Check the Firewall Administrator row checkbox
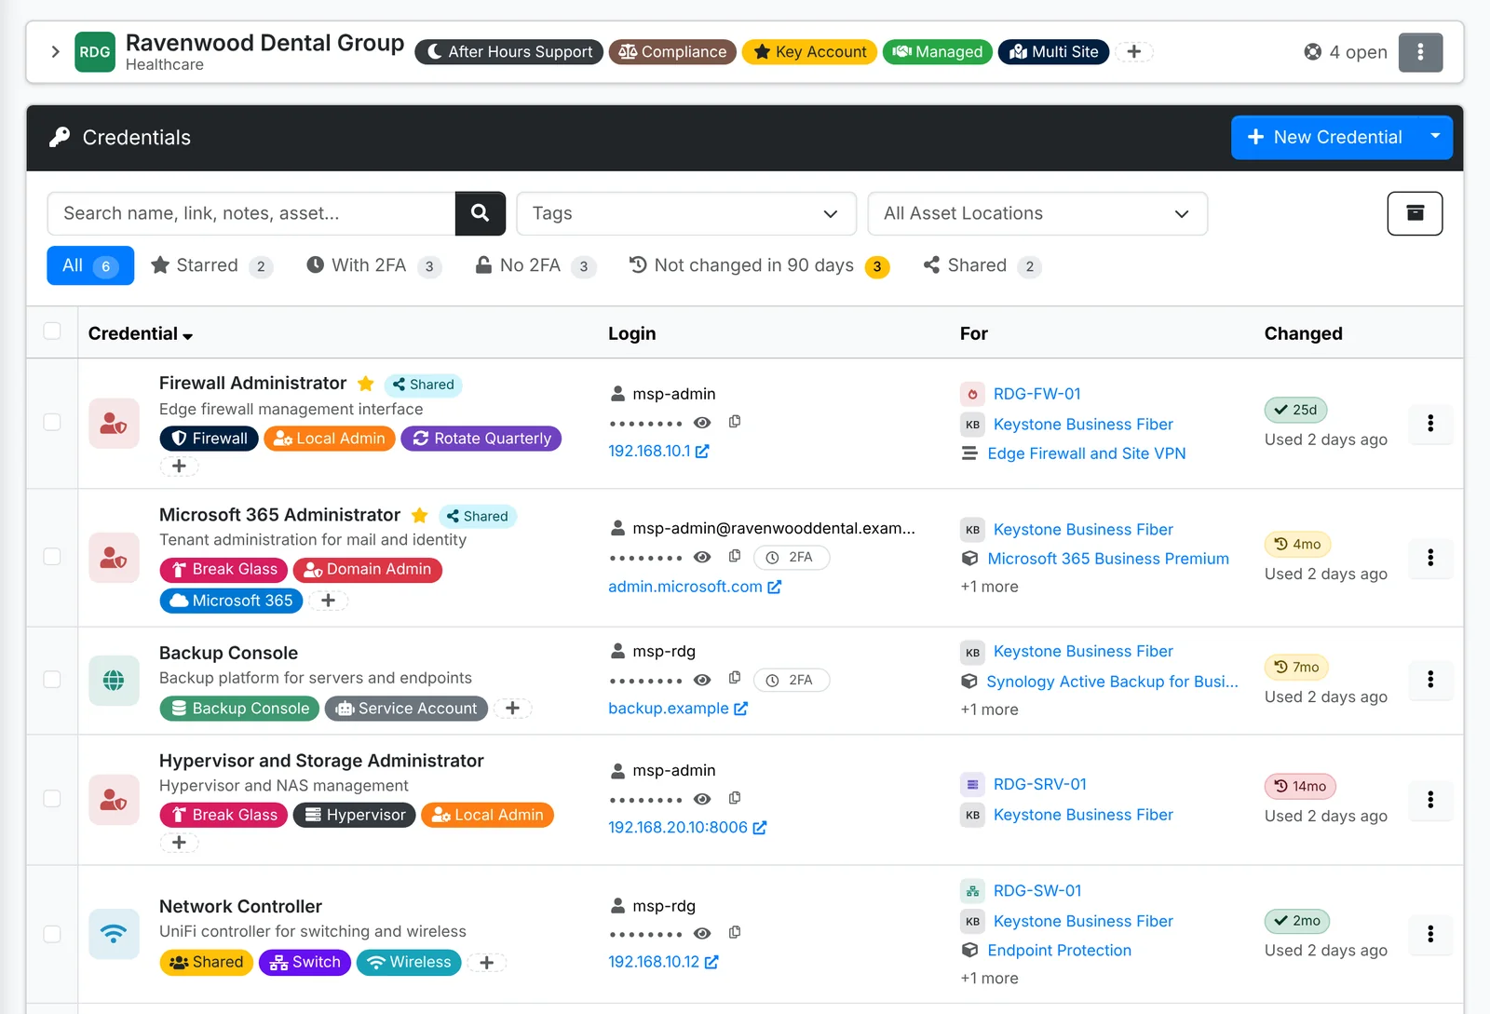 52,422
